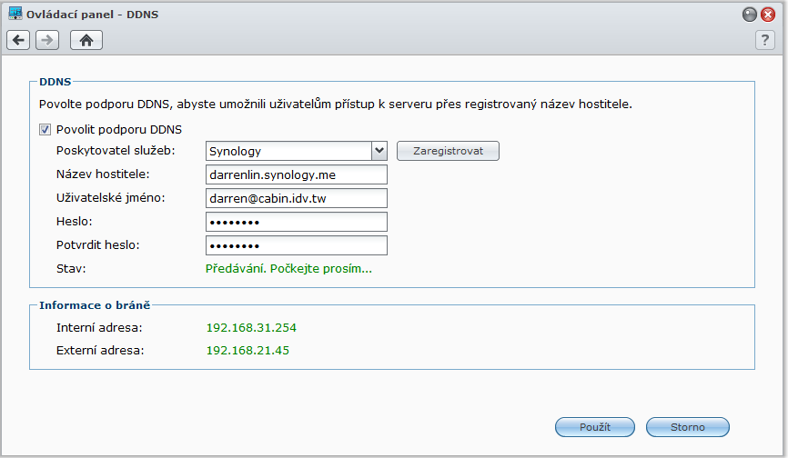
Task: Toggle the Povolit podporu DDNS checkbox
Action: pyautogui.click(x=45, y=130)
